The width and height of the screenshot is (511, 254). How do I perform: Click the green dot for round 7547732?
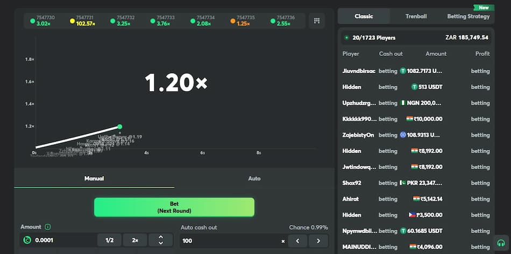[x=113, y=21]
